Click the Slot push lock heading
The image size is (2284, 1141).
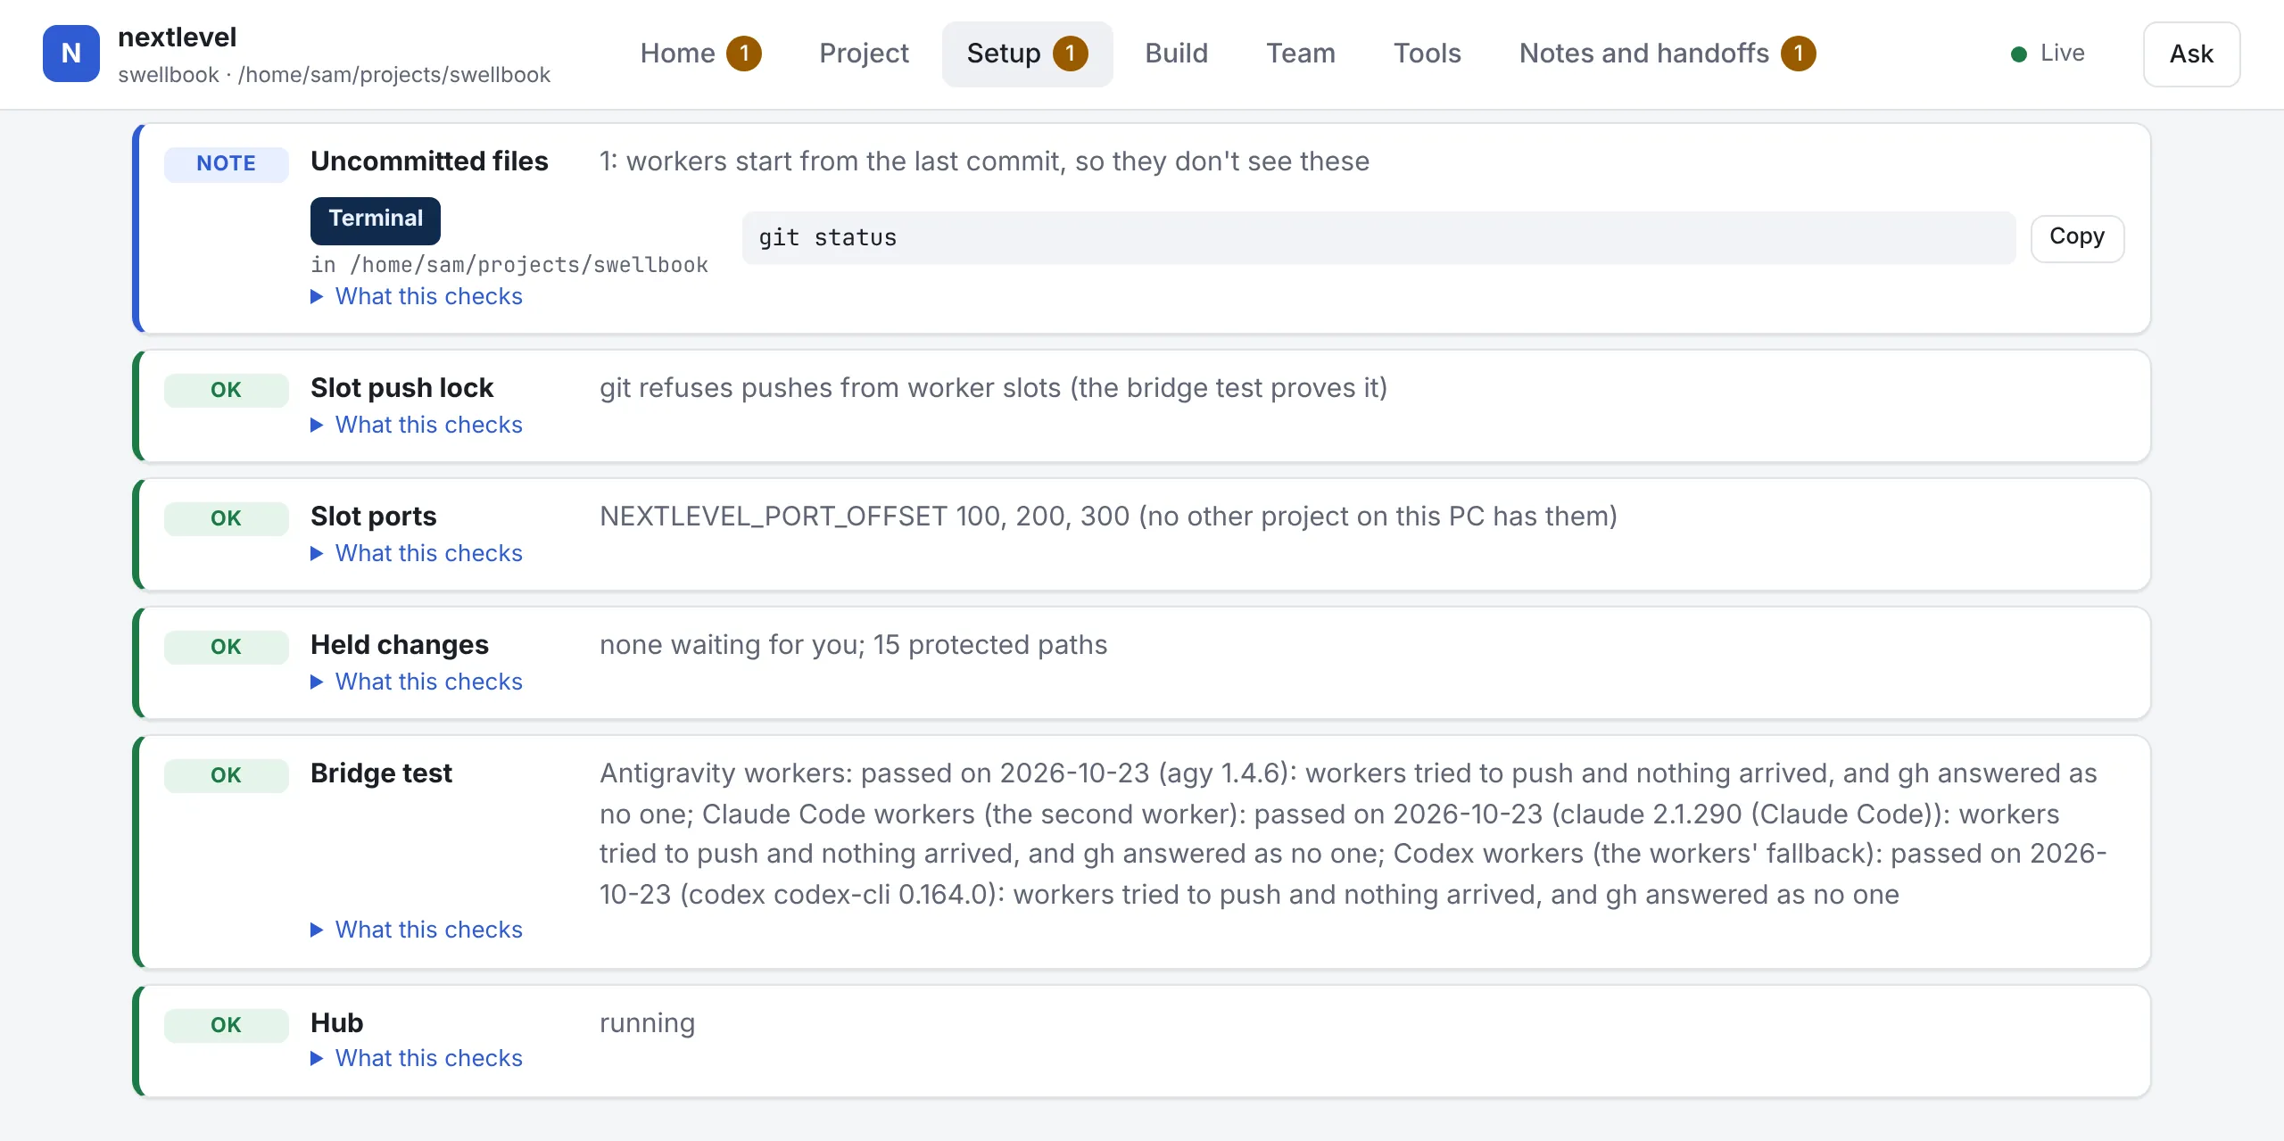pyautogui.click(x=401, y=388)
